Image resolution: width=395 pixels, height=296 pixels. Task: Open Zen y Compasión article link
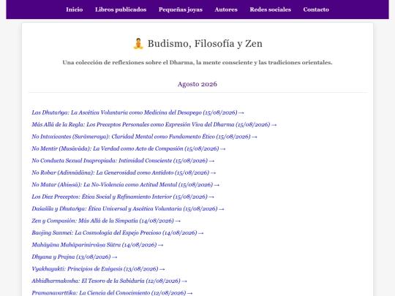pyautogui.click(x=106, y=221)
